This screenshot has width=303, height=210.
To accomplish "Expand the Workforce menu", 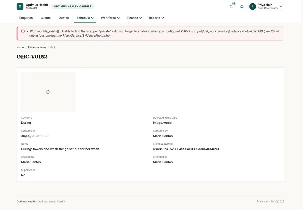I will pos(110,18).
